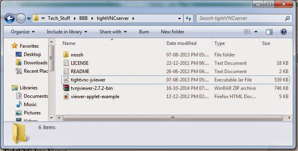Click the horizontal scrollbar thumb
The height and width of the screenshot is (151, 298).
click(173, 118)
